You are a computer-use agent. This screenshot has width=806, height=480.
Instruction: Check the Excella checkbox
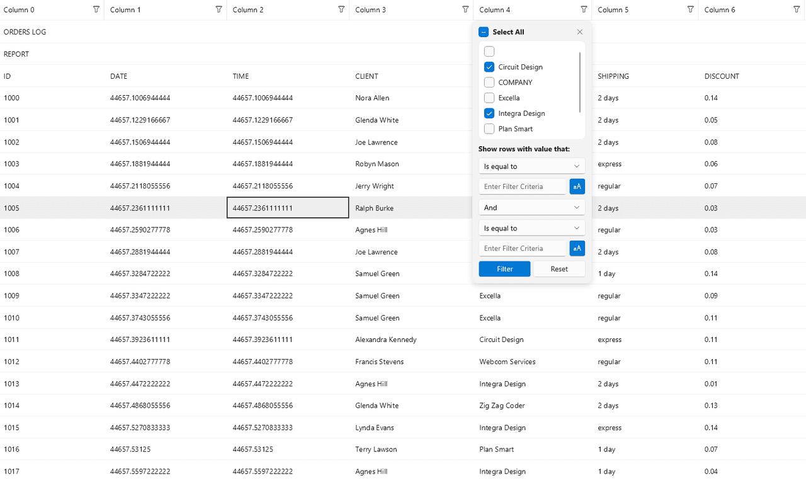489,98
